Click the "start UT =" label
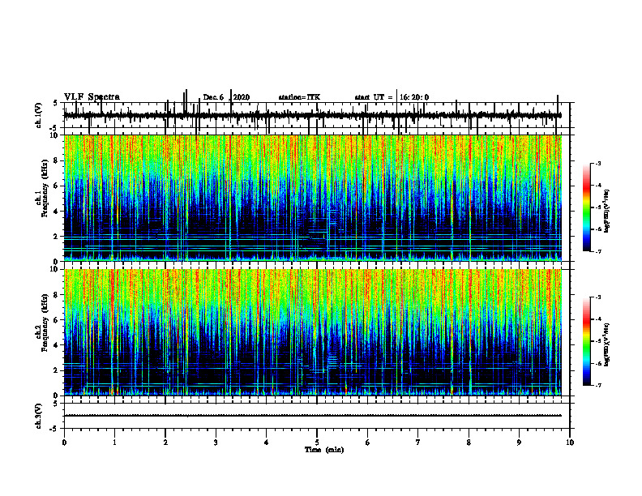The height and width of the screenshot is (496, 642). [x=374, y=97]
